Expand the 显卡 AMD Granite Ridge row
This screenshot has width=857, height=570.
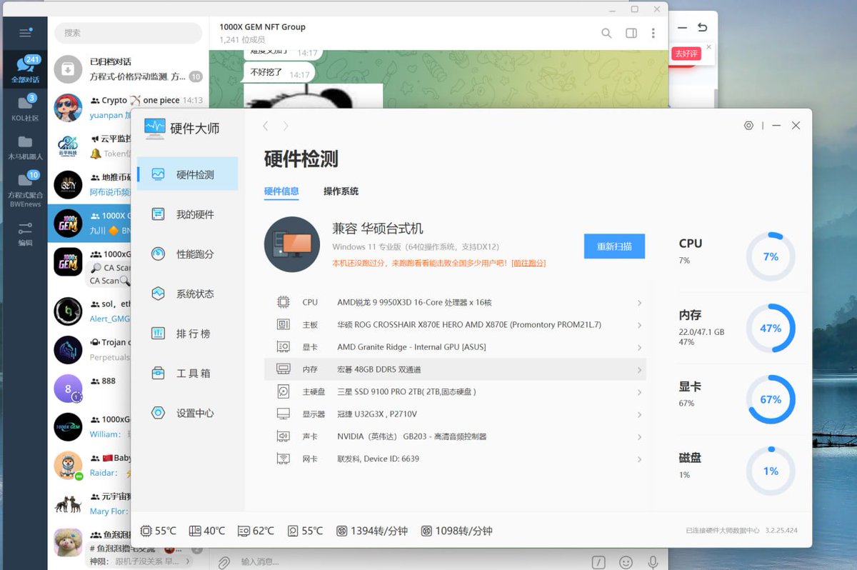point(455,347)
